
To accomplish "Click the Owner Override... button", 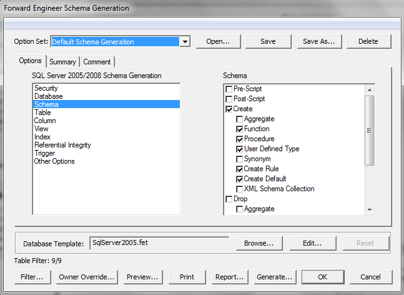I will click(x=87, y=277).
